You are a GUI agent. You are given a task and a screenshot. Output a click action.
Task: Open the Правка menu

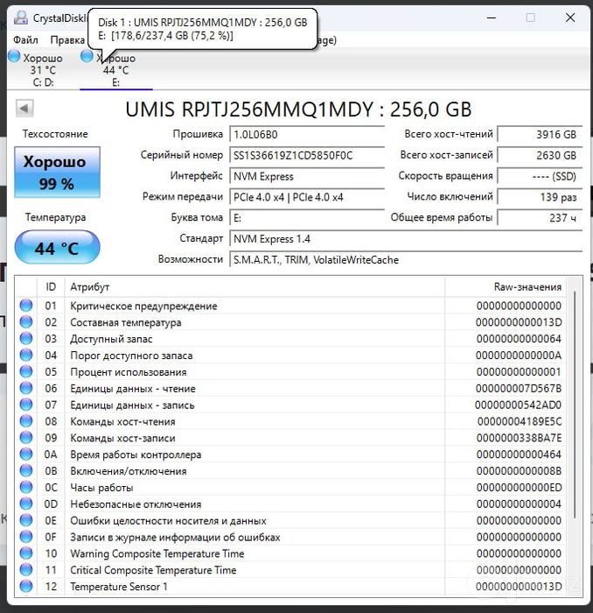[x=67, y=40]
